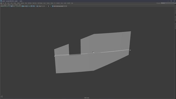
Task: Open the Deform menu
Action: tap(52, 3)
